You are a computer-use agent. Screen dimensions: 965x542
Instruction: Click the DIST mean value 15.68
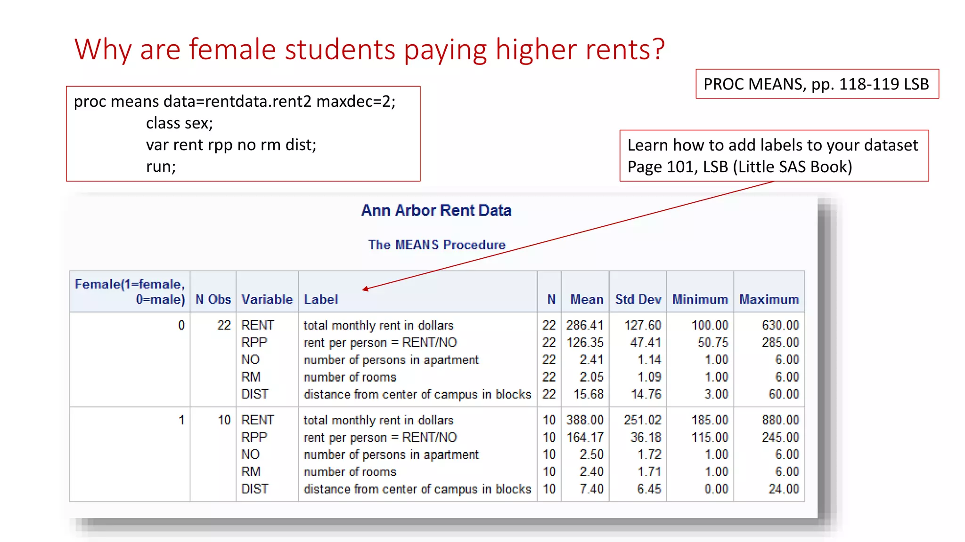589,394
